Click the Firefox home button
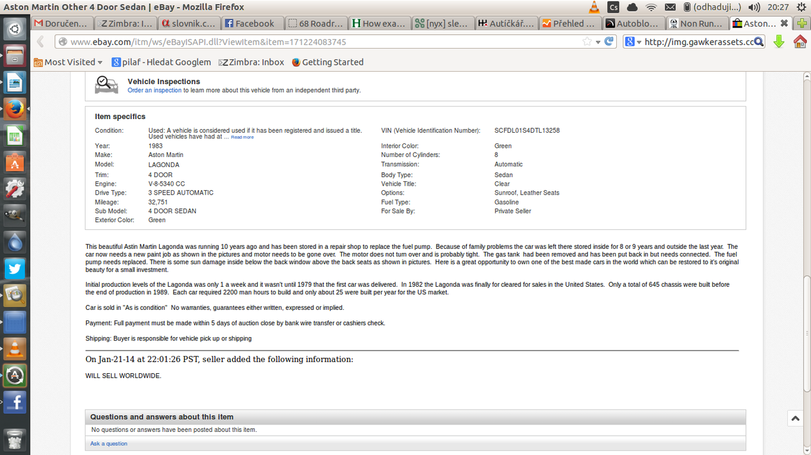This screenshot has width=811, height=455. [x=800, y=42]
